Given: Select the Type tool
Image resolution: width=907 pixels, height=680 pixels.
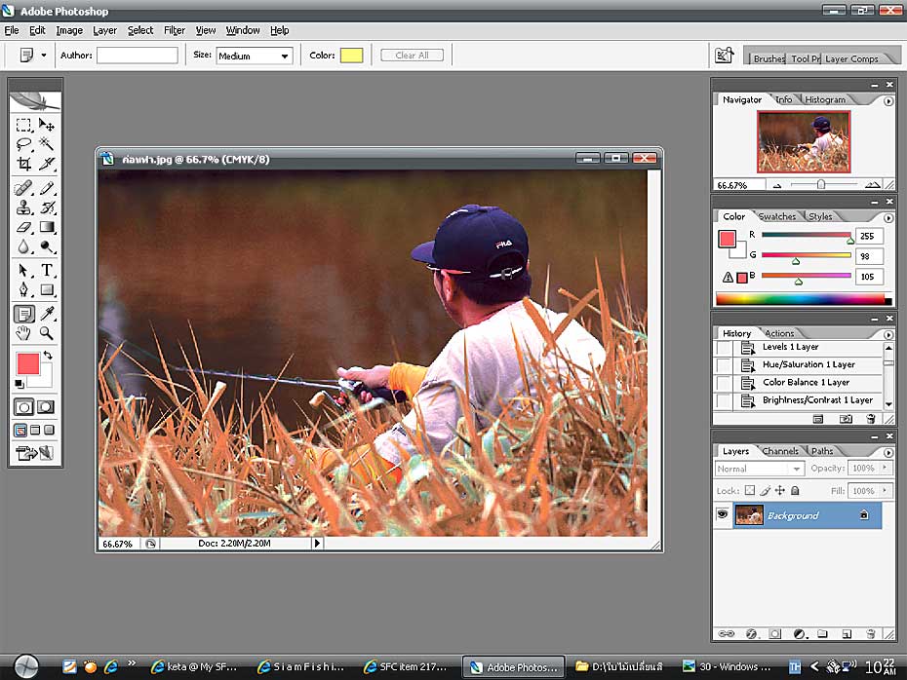Looking at the screenshot, I should point(47,271).
